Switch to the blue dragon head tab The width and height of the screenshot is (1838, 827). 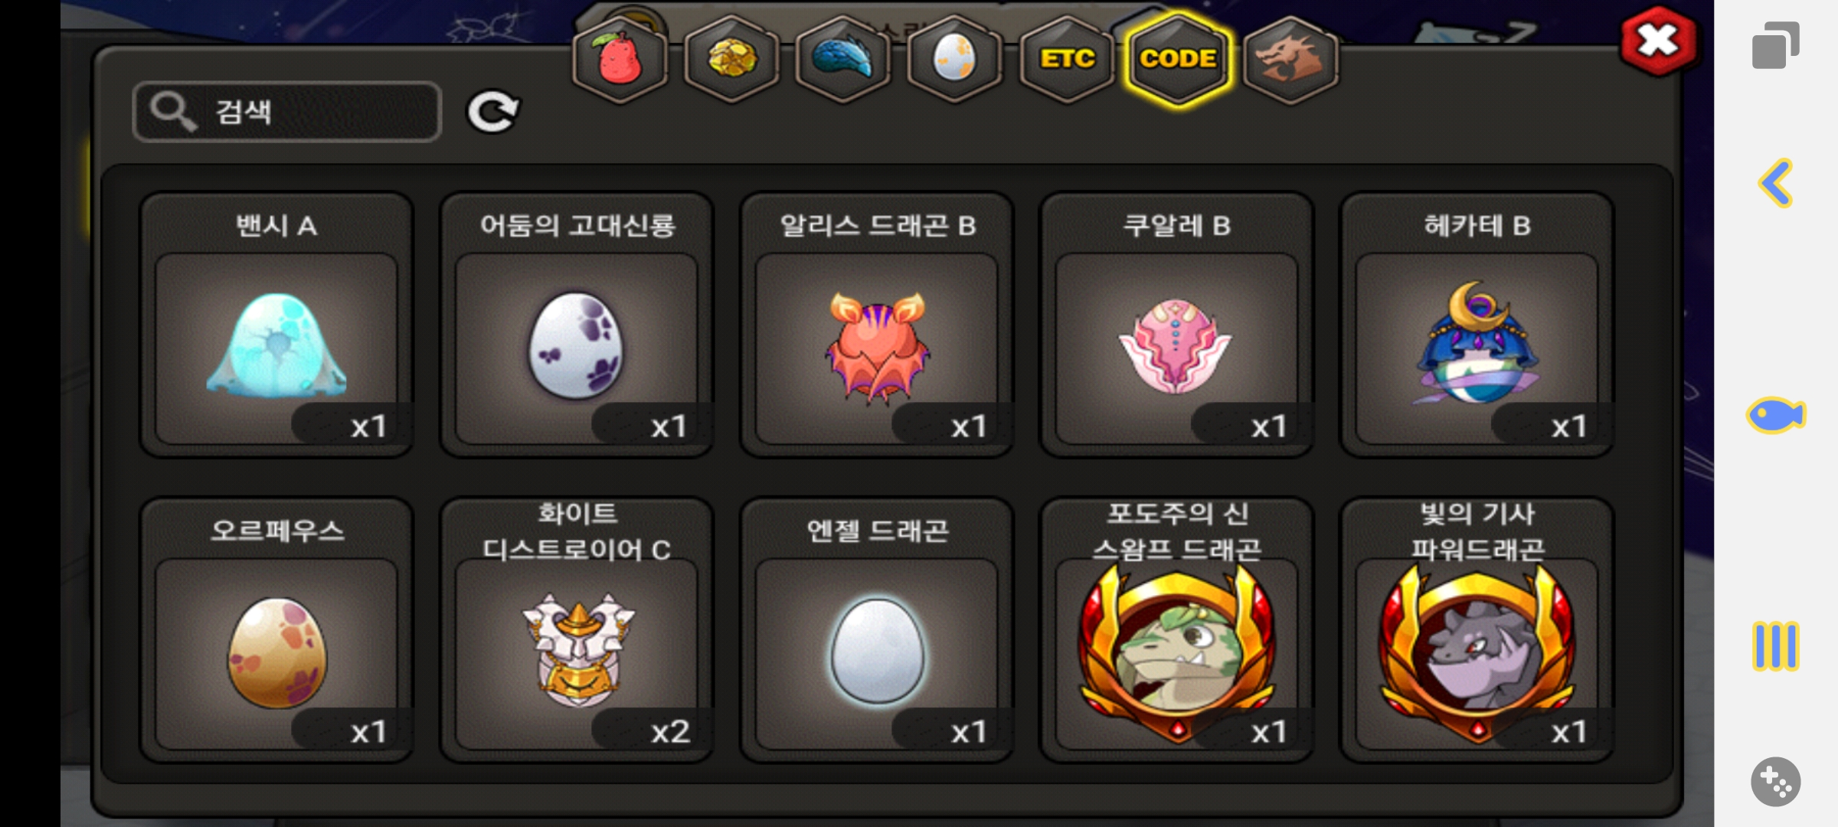[843, 60]
